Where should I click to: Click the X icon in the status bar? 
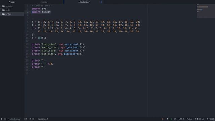click(5, 119)
